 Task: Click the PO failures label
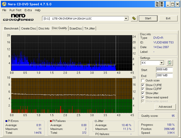[102, 134]
